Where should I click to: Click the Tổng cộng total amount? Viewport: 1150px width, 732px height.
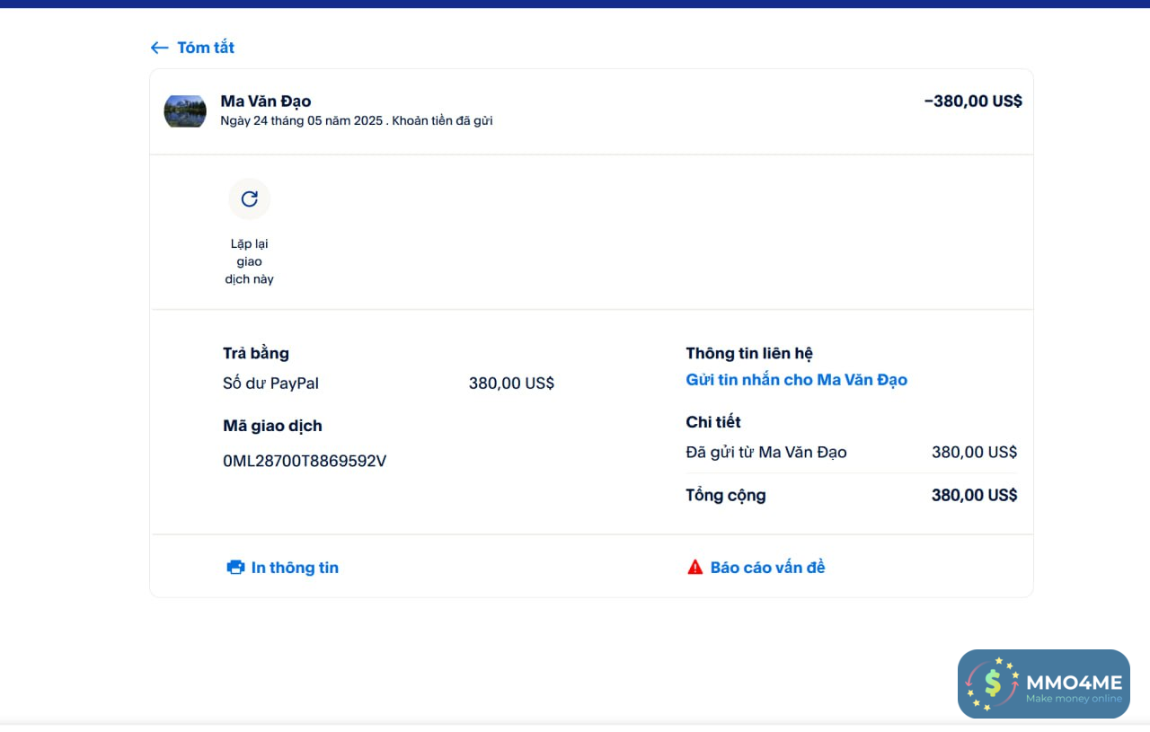(974, 495)
